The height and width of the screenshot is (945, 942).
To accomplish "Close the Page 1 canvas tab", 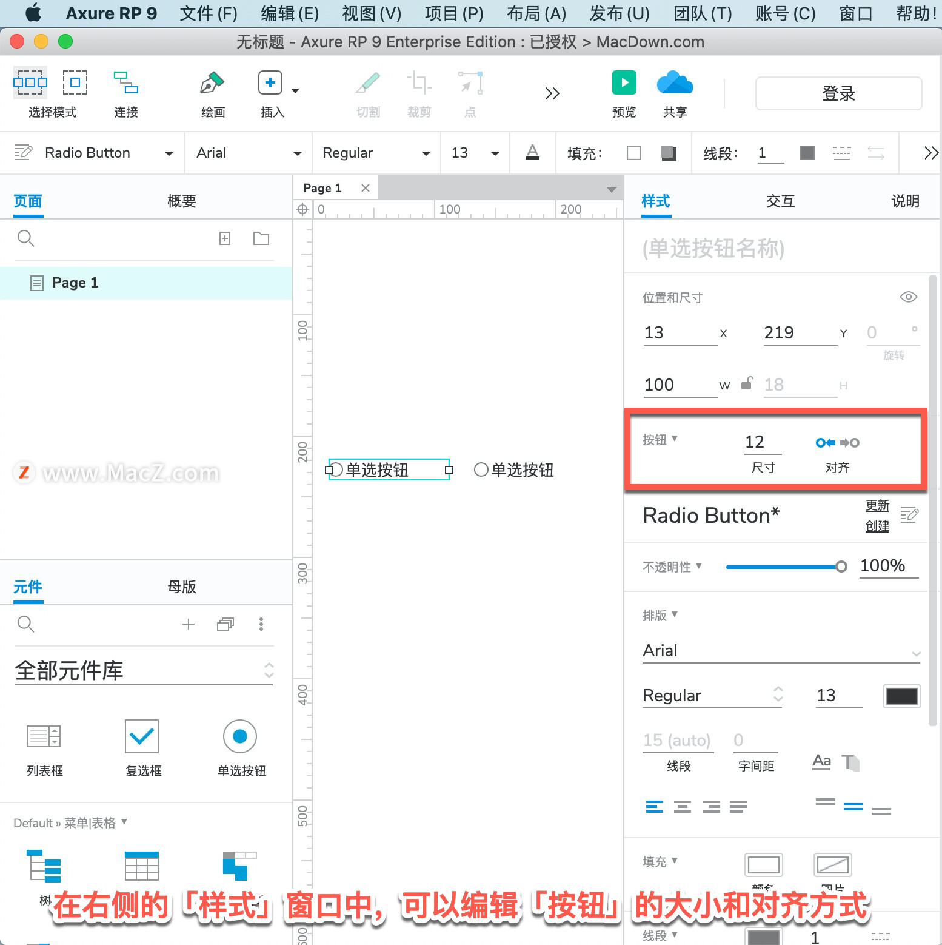I will 366,188.
